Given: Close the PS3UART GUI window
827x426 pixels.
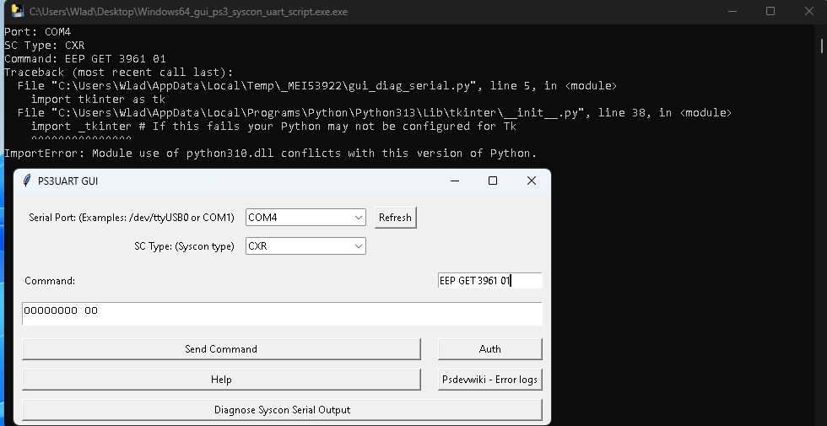Looking at the screenshot, I should [x=532, y=181].
